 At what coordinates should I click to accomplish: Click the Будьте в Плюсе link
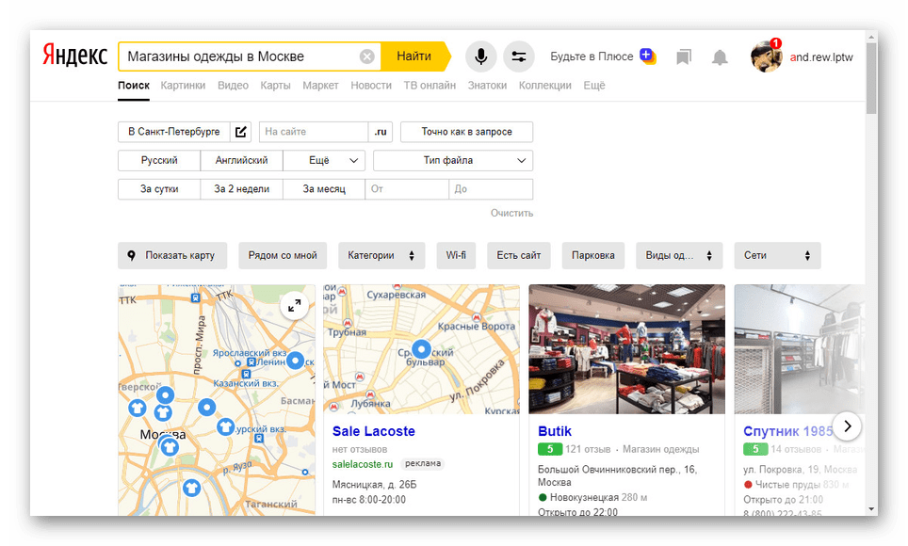(592, 56)
